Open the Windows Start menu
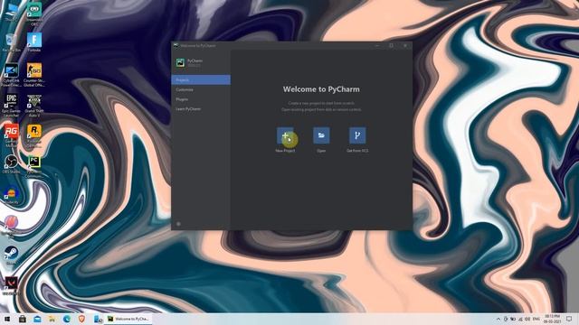Viewport: 579px width, 325px height. tap(7, 319)
